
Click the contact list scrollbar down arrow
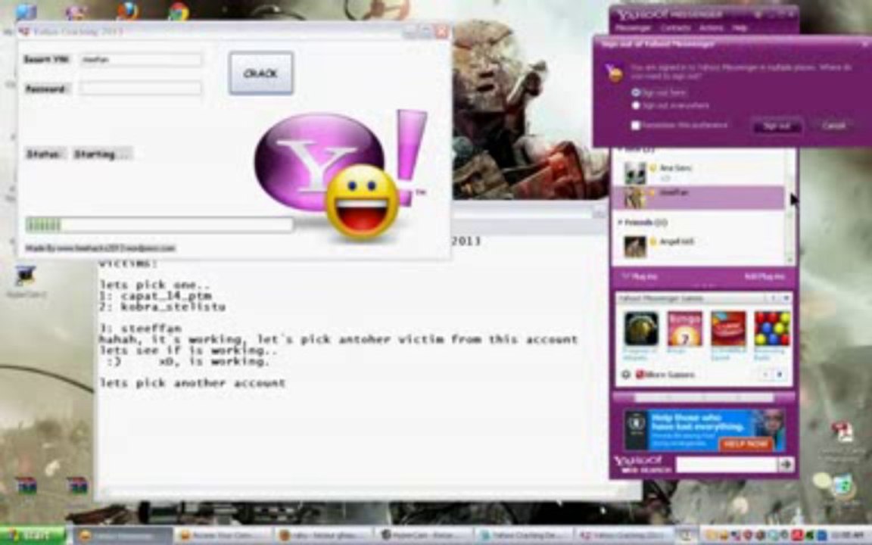tap(789, 260)
